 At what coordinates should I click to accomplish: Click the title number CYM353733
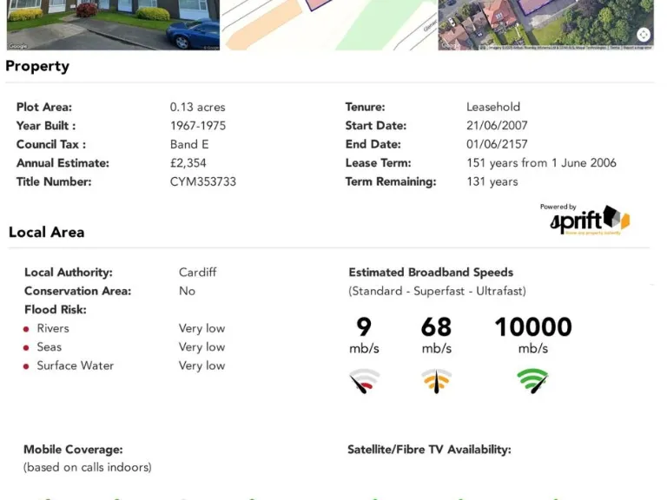[203, 181]
